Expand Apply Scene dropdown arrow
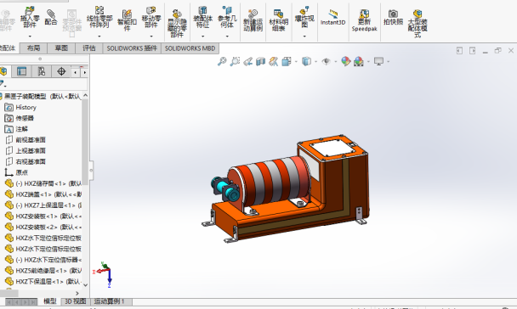The height and width of the screenshot is (309, 517). (368, 61)
